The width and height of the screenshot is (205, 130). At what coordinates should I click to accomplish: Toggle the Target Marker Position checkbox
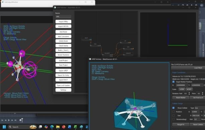[x=173, y=82]
